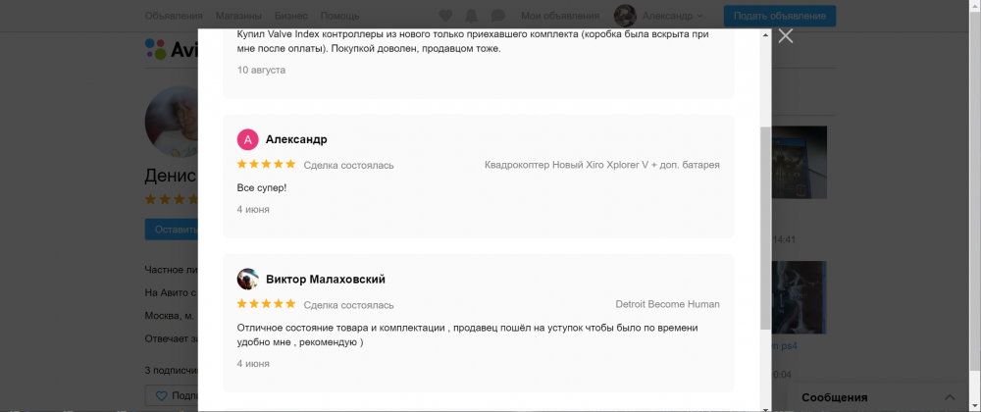Click Виктор Малаховский reviewer avatar
The width and height of the screenshot is (981, 412).
[248, 280]
